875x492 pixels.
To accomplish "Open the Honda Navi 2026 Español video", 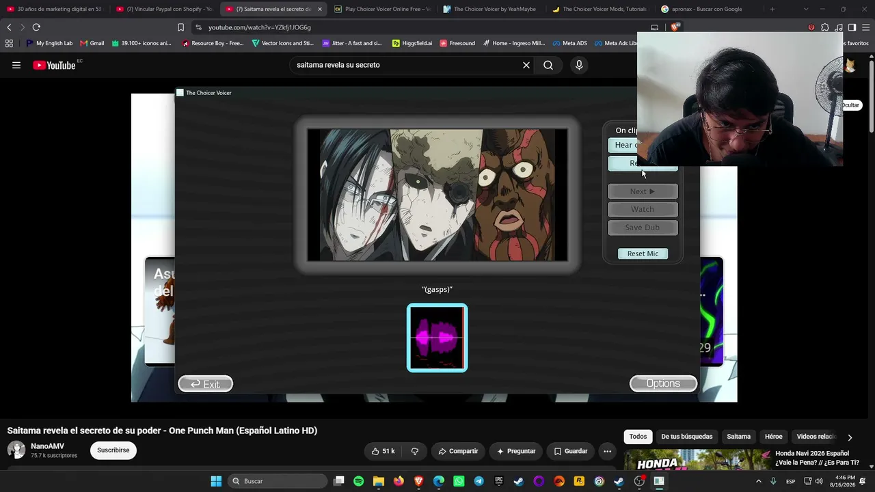I will click(817, 458).
